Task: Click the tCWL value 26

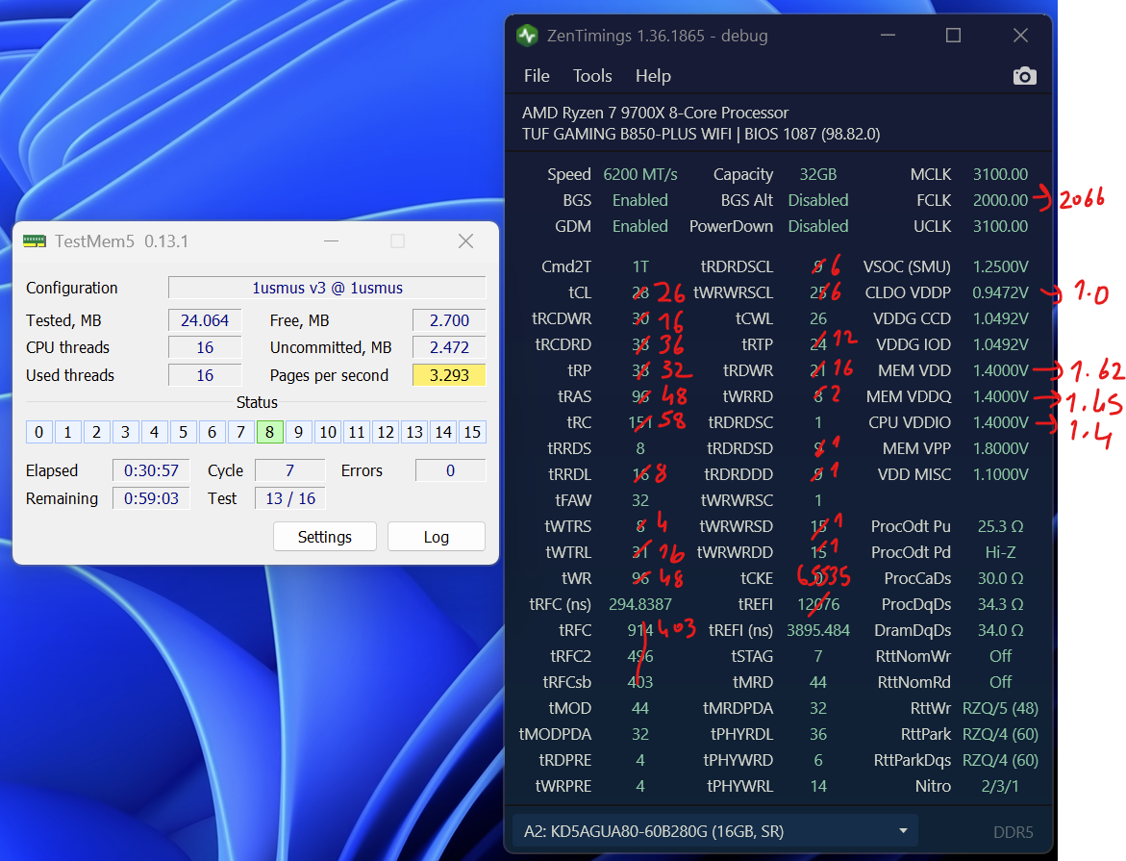Action: [x=818, y=318]
